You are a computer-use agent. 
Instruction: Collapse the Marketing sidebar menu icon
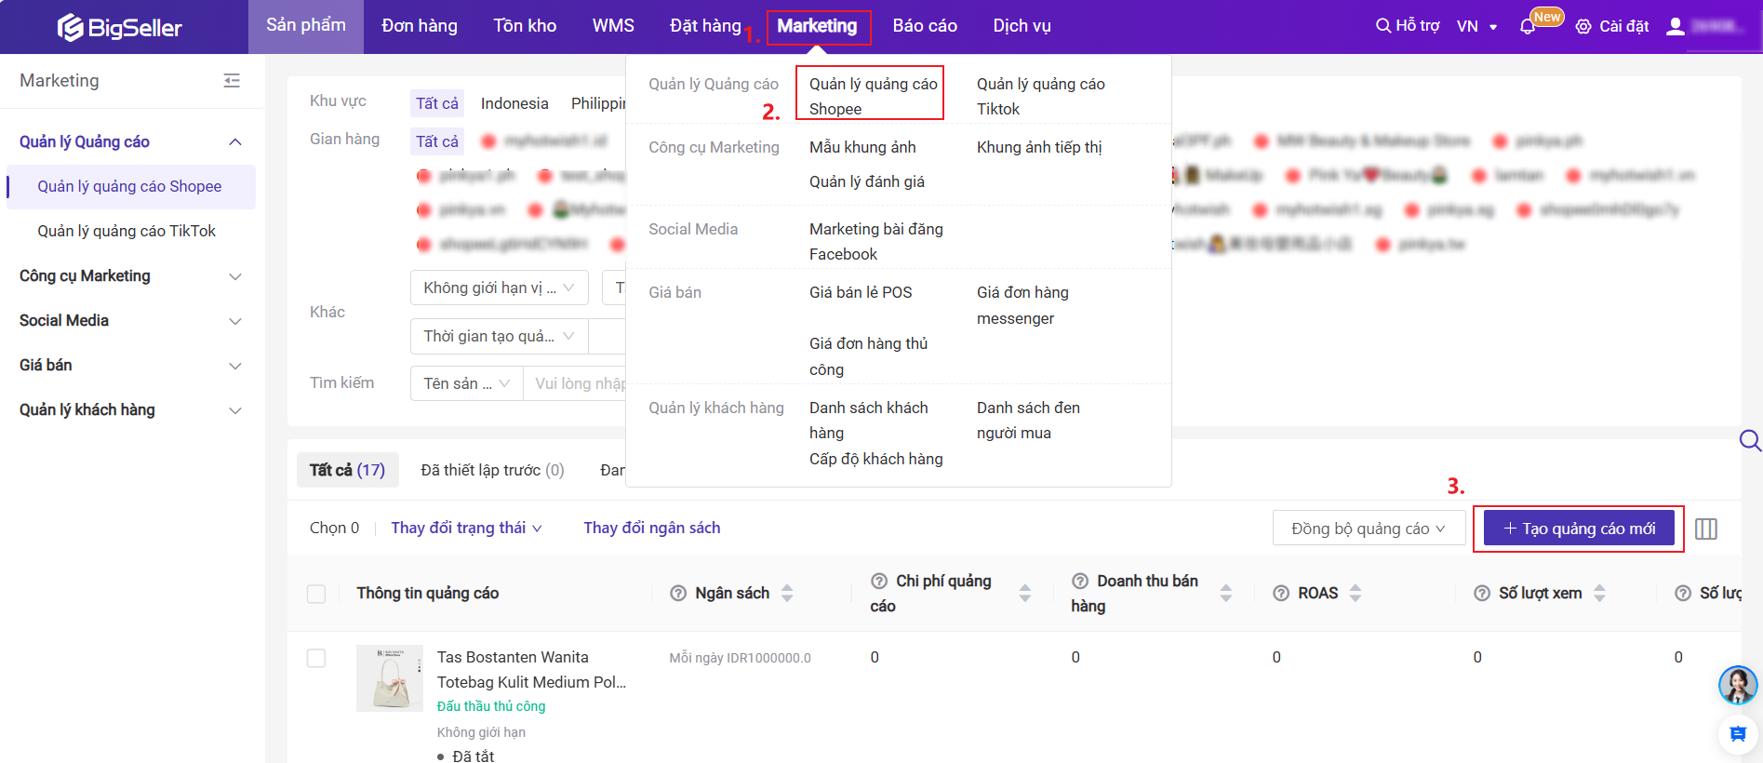point(232,81)
